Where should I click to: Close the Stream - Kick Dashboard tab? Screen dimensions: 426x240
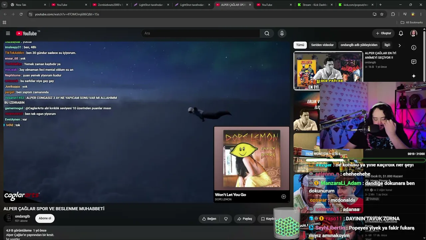click(331, 5)
